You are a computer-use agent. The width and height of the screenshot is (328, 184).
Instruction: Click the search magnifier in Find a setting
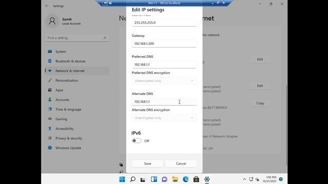pyautogui.click(x=105, y=38)
